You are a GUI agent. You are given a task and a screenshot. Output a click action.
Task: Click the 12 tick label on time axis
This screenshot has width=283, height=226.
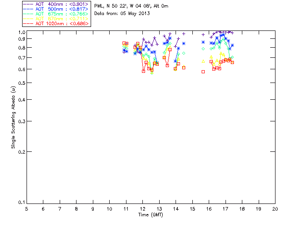point(142,209)
